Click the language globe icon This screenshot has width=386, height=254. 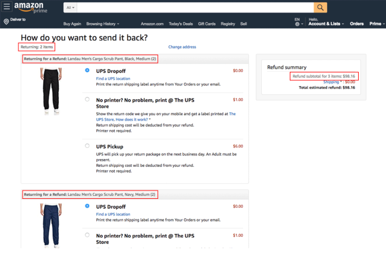[297, 24]
